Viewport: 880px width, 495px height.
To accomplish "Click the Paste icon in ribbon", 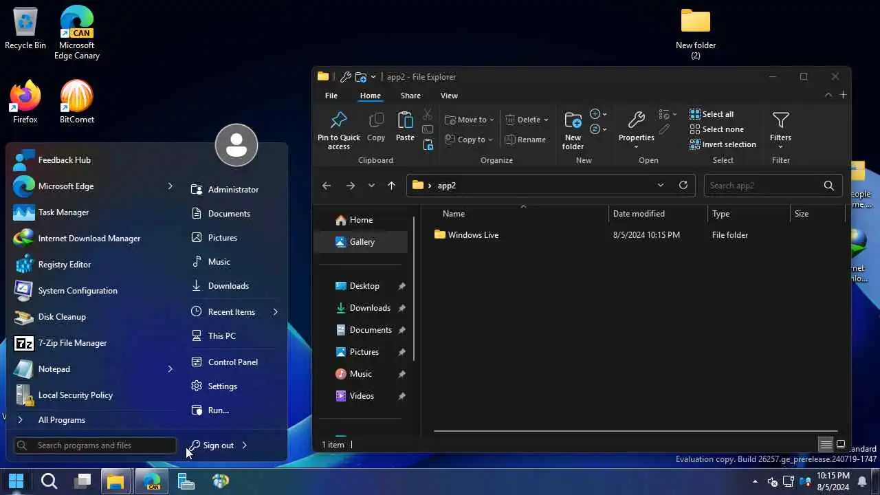I will click(405, 120).
